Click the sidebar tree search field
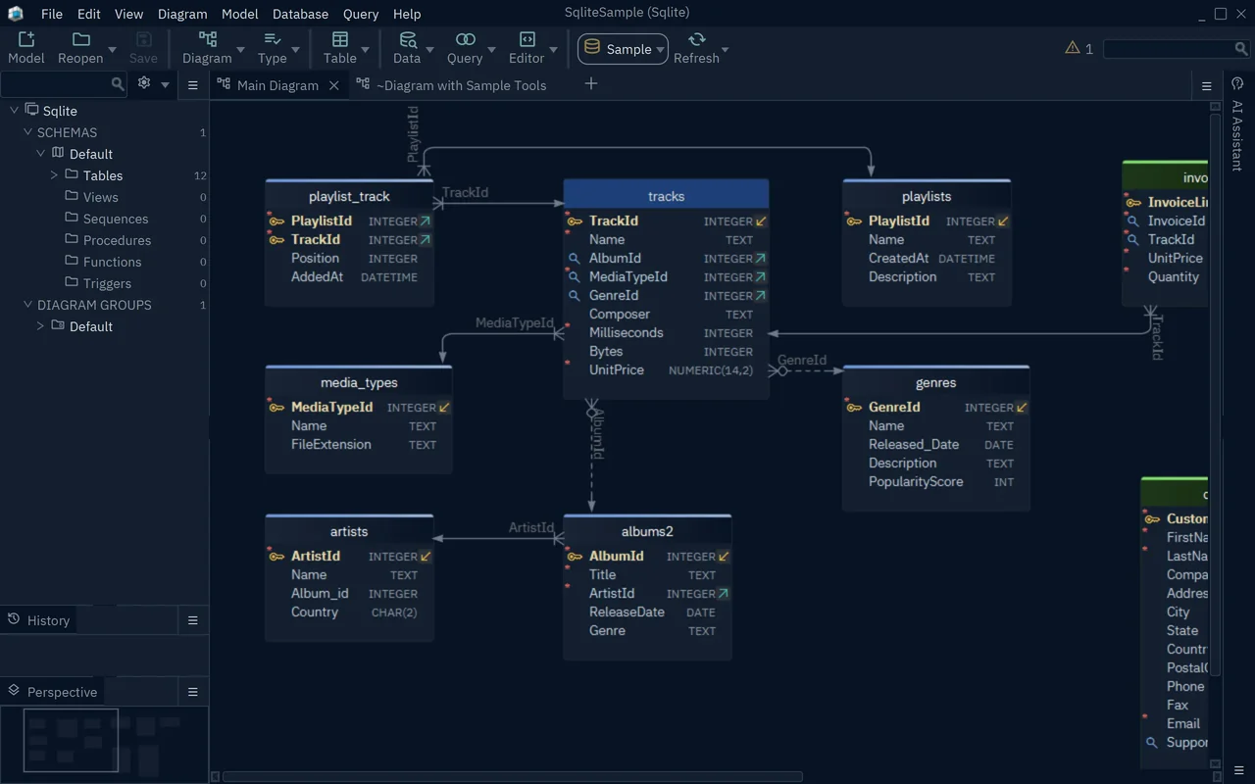 [x=56, y=84]
